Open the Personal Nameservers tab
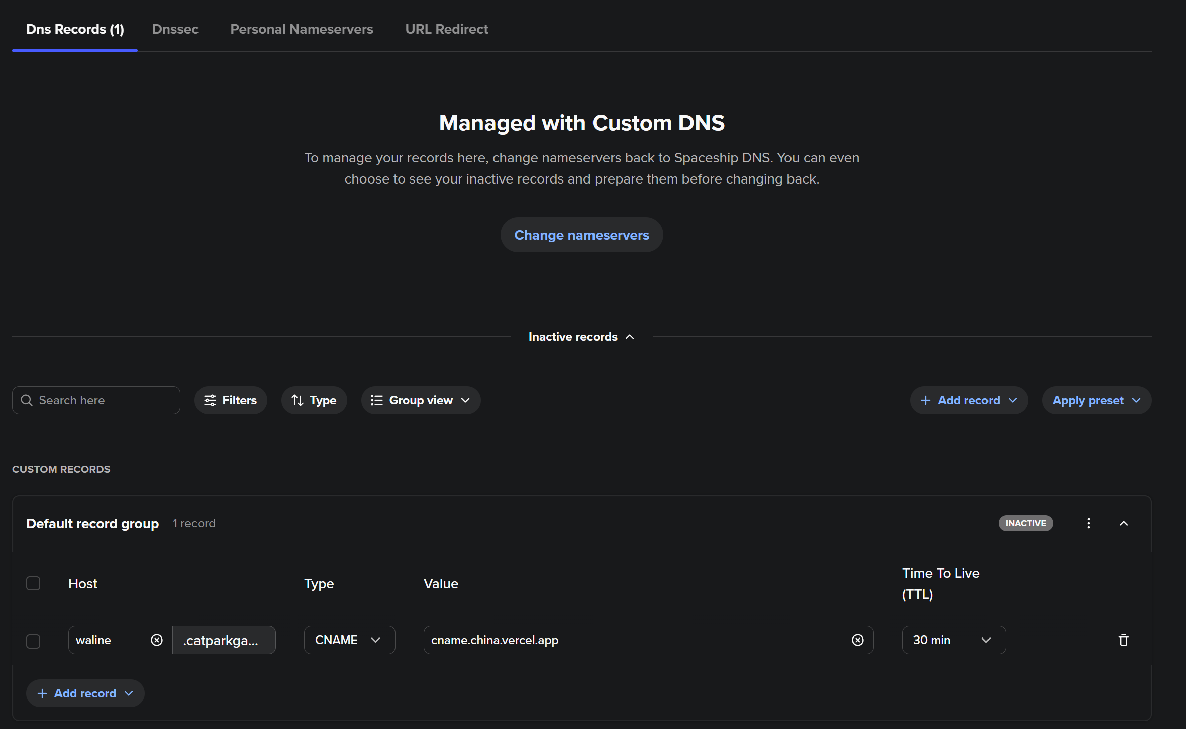Image resolution: width=1186 pixels, height=729 pixels. click(302, 29)
